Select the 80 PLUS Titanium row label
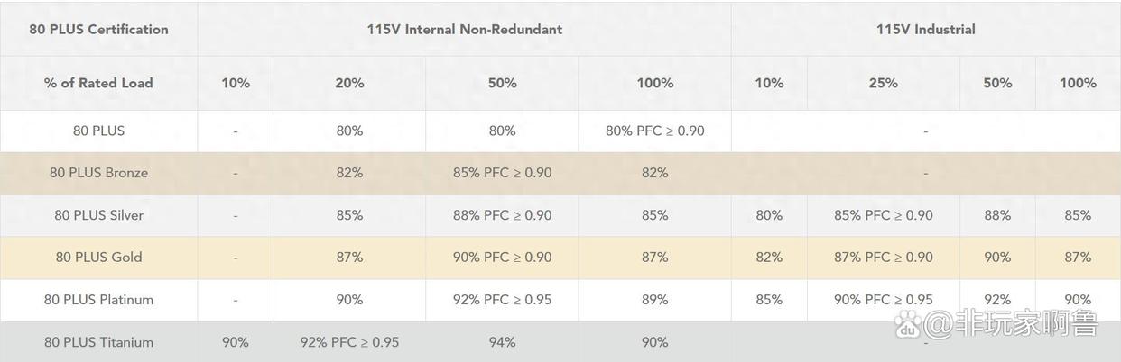1121x362 pixels. (98, 342)
